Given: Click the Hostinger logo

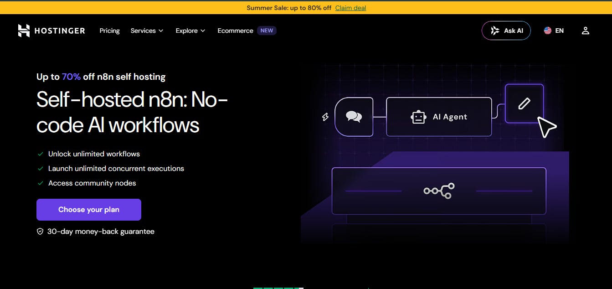Looking at the screenshot, I should tap(51, 31).
